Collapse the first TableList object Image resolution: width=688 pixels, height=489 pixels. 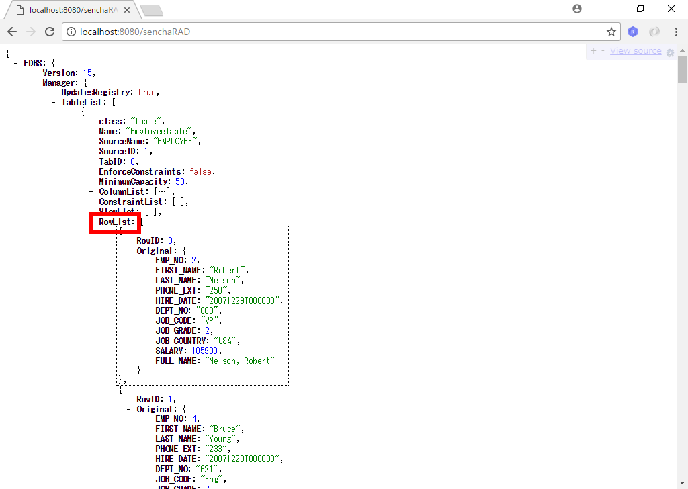(73, 112)
